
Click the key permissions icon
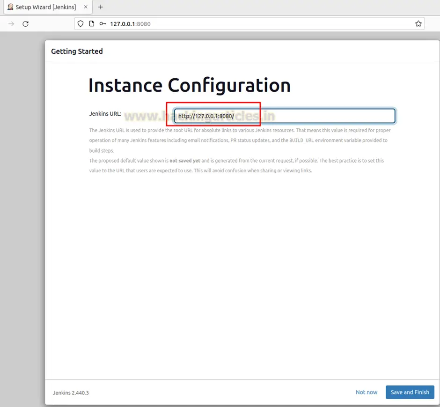(x=103, y=24)
